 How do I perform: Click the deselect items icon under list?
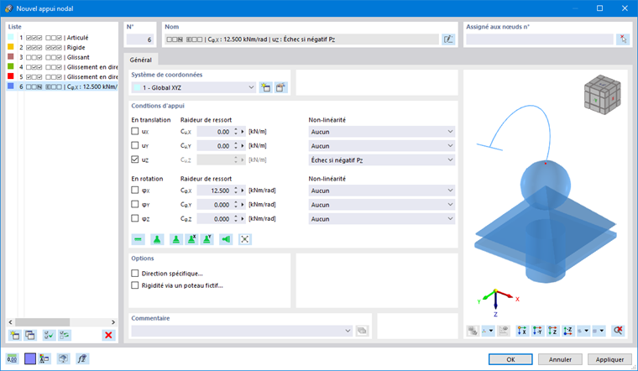click(65, 335)
